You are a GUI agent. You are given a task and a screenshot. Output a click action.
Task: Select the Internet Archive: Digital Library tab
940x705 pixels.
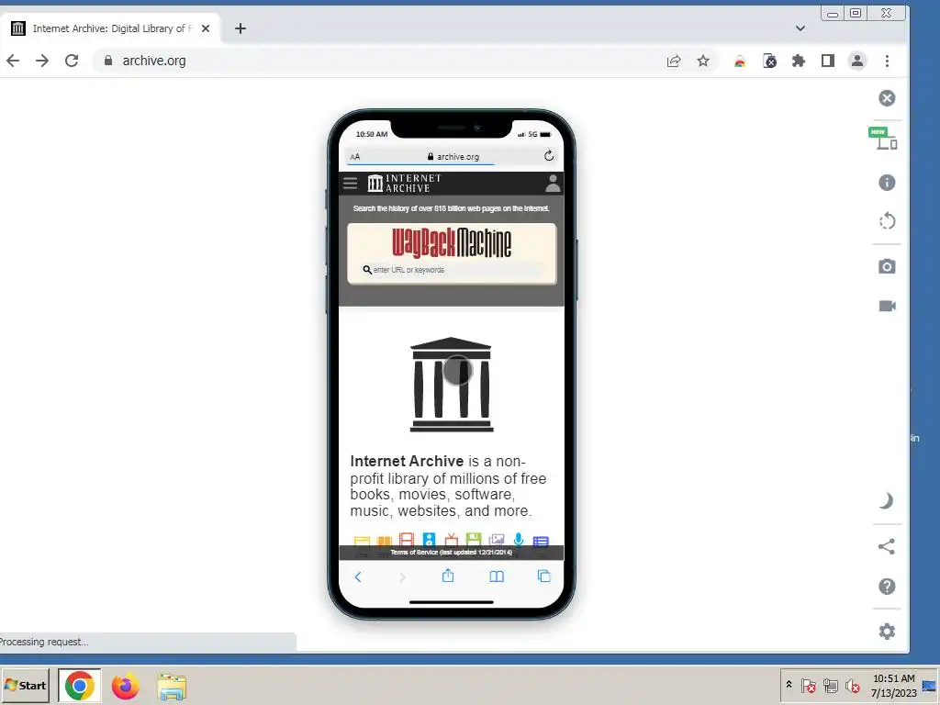(111, 28)
